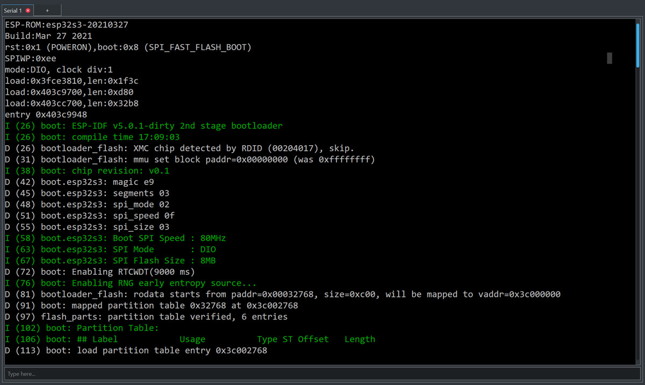645x385 pixels.
Task: Click the ESP-ROM:esp32s3-20210327 line
Action: point(67,25)
